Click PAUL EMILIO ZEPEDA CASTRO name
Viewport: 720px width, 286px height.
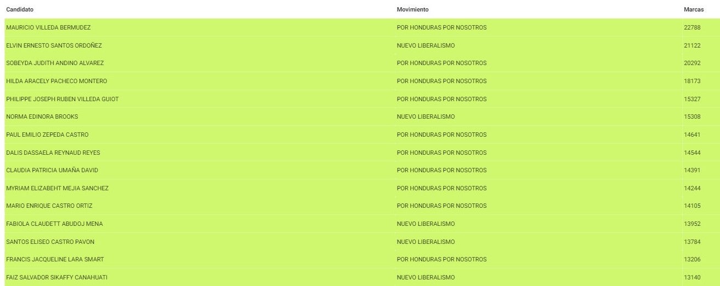click(x=47, y=135)
